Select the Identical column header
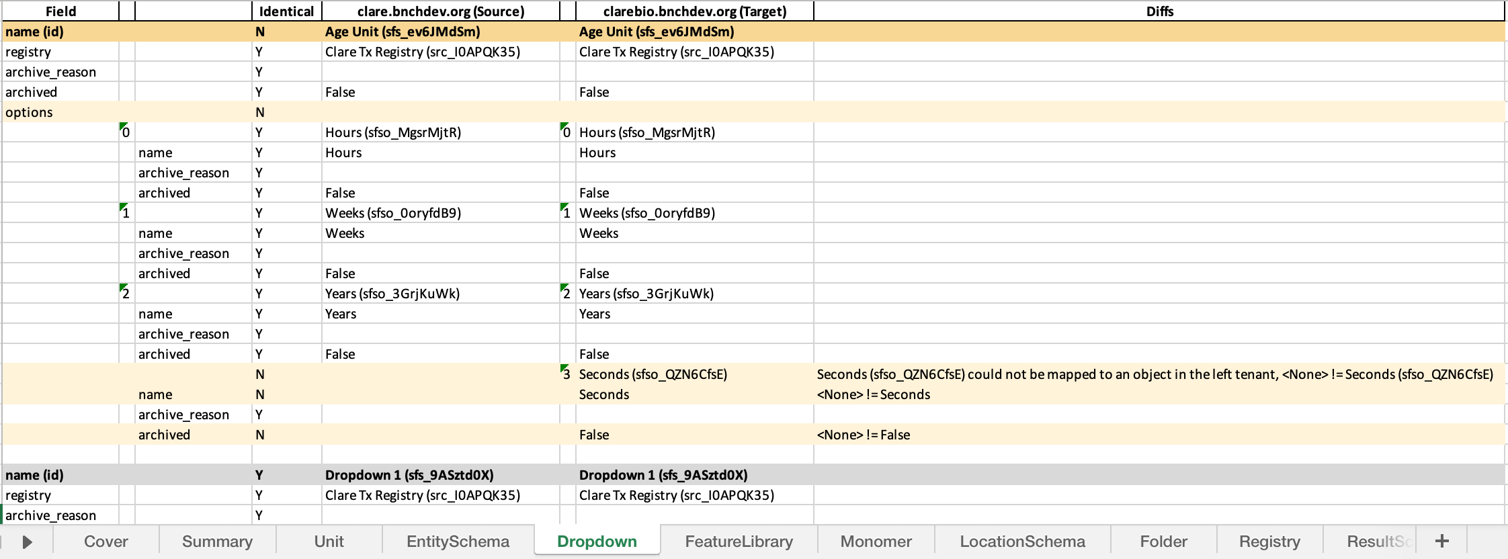This screenshot has height=559, width=1508. [286, 11]
